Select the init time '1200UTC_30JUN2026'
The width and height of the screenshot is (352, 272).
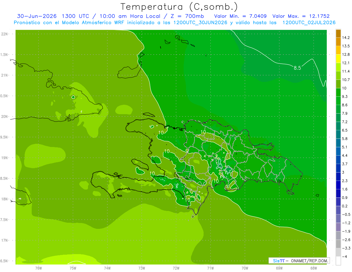click(x=200, y=23)
